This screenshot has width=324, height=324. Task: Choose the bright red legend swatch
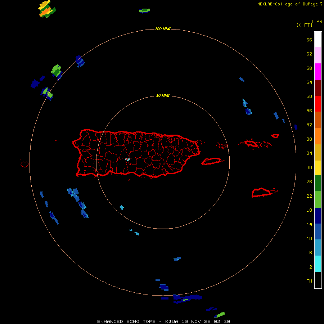point(318,104)
